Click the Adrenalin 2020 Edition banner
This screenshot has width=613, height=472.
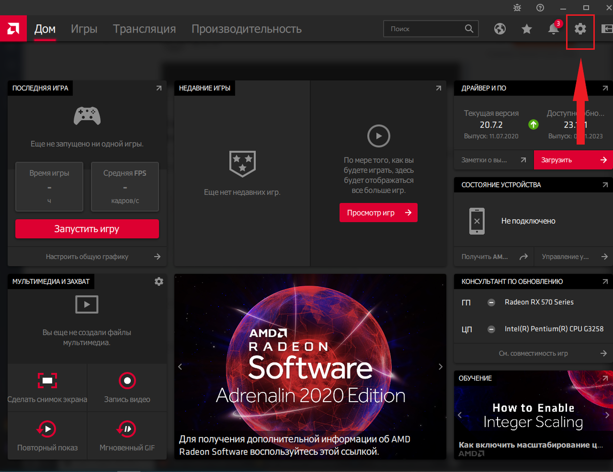pos(310,366)
